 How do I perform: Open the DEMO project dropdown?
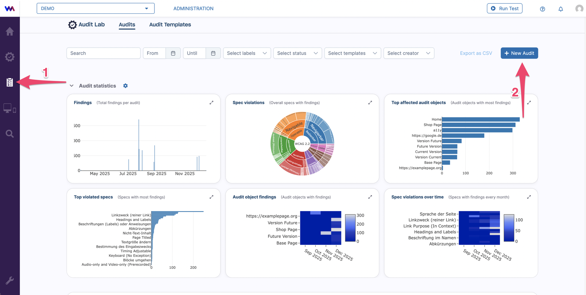(96, 8)
